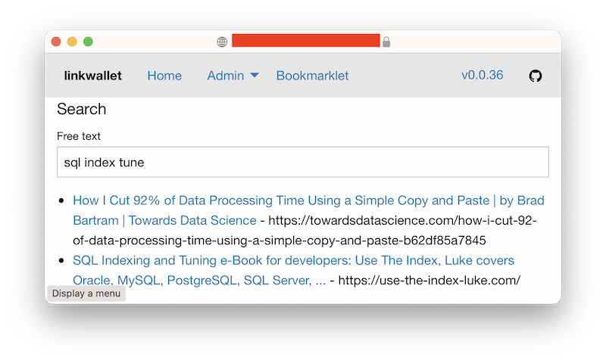Open the SQL Indexing and Tuning e-Book link
The image size is (606, 363).
click(293, 270)
